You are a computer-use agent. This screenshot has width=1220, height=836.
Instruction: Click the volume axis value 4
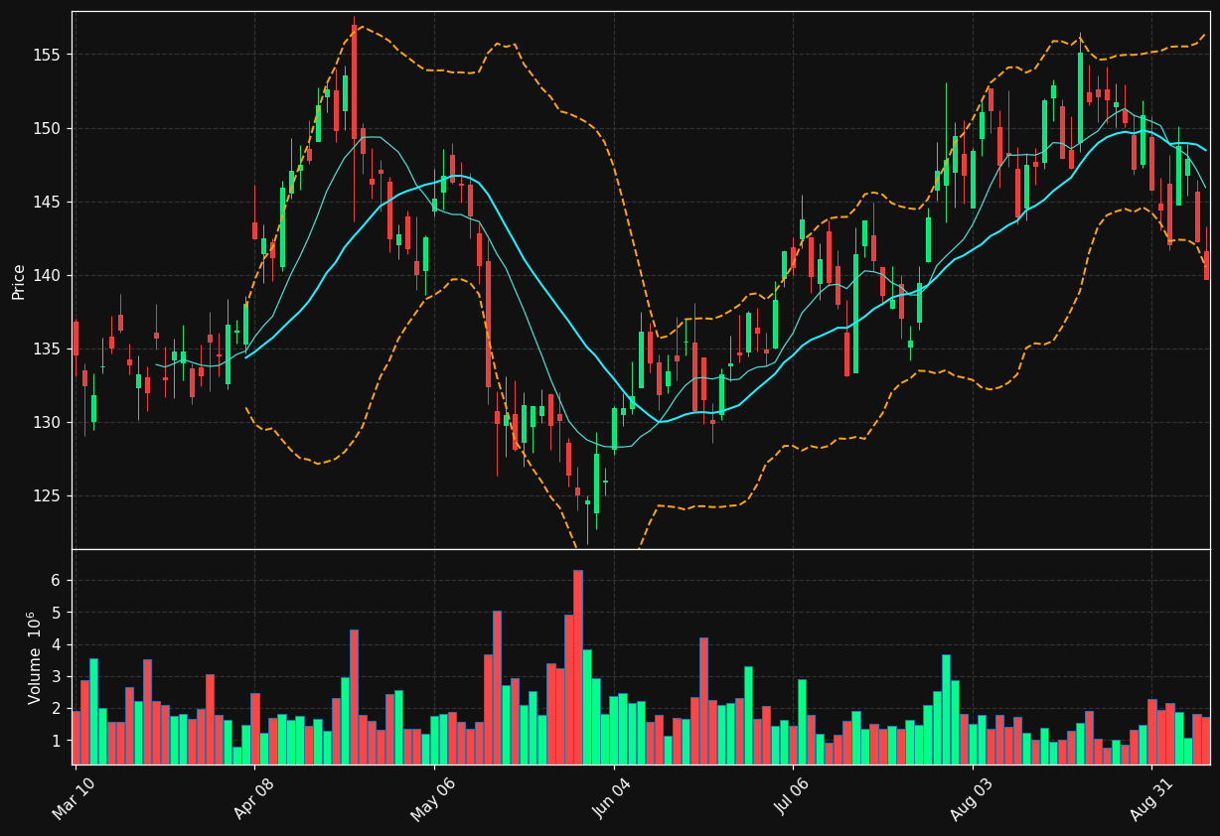point(57,644)
